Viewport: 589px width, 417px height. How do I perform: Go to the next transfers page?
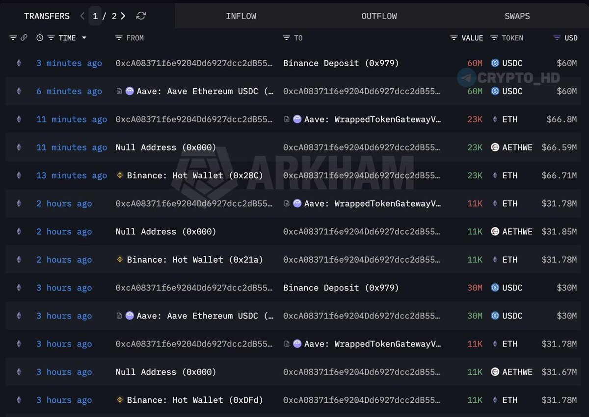[123, 16]
